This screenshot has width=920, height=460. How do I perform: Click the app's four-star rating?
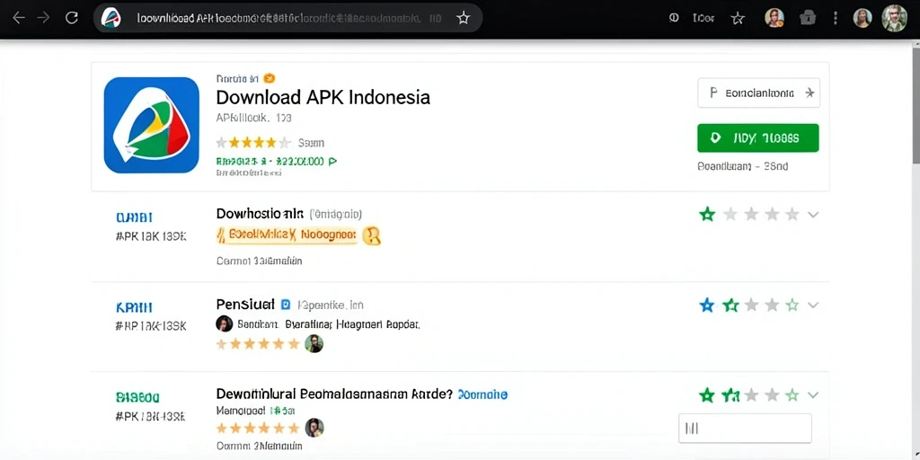click(252, 143)
